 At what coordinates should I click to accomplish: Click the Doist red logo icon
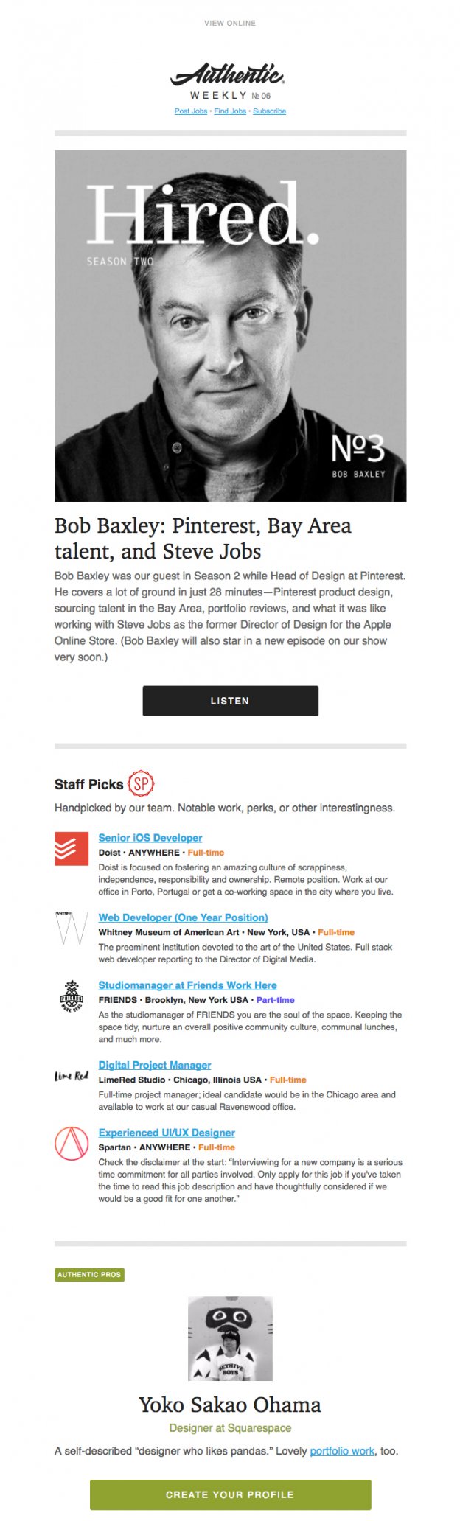tap(71, 848)
